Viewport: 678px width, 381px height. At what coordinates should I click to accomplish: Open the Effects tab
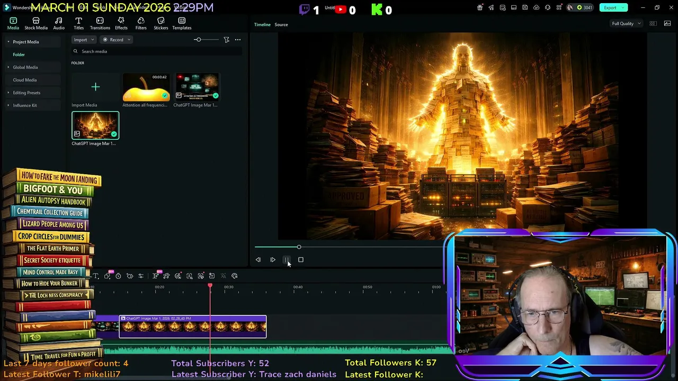point(121,23)
